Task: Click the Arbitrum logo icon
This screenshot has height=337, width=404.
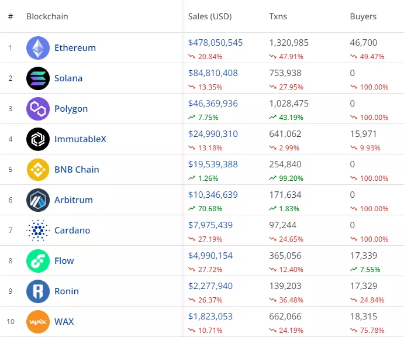Action: pos(38,200)
